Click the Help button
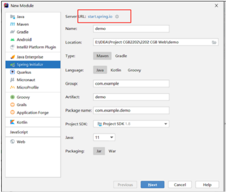226x192 pixels. (207, 184)
